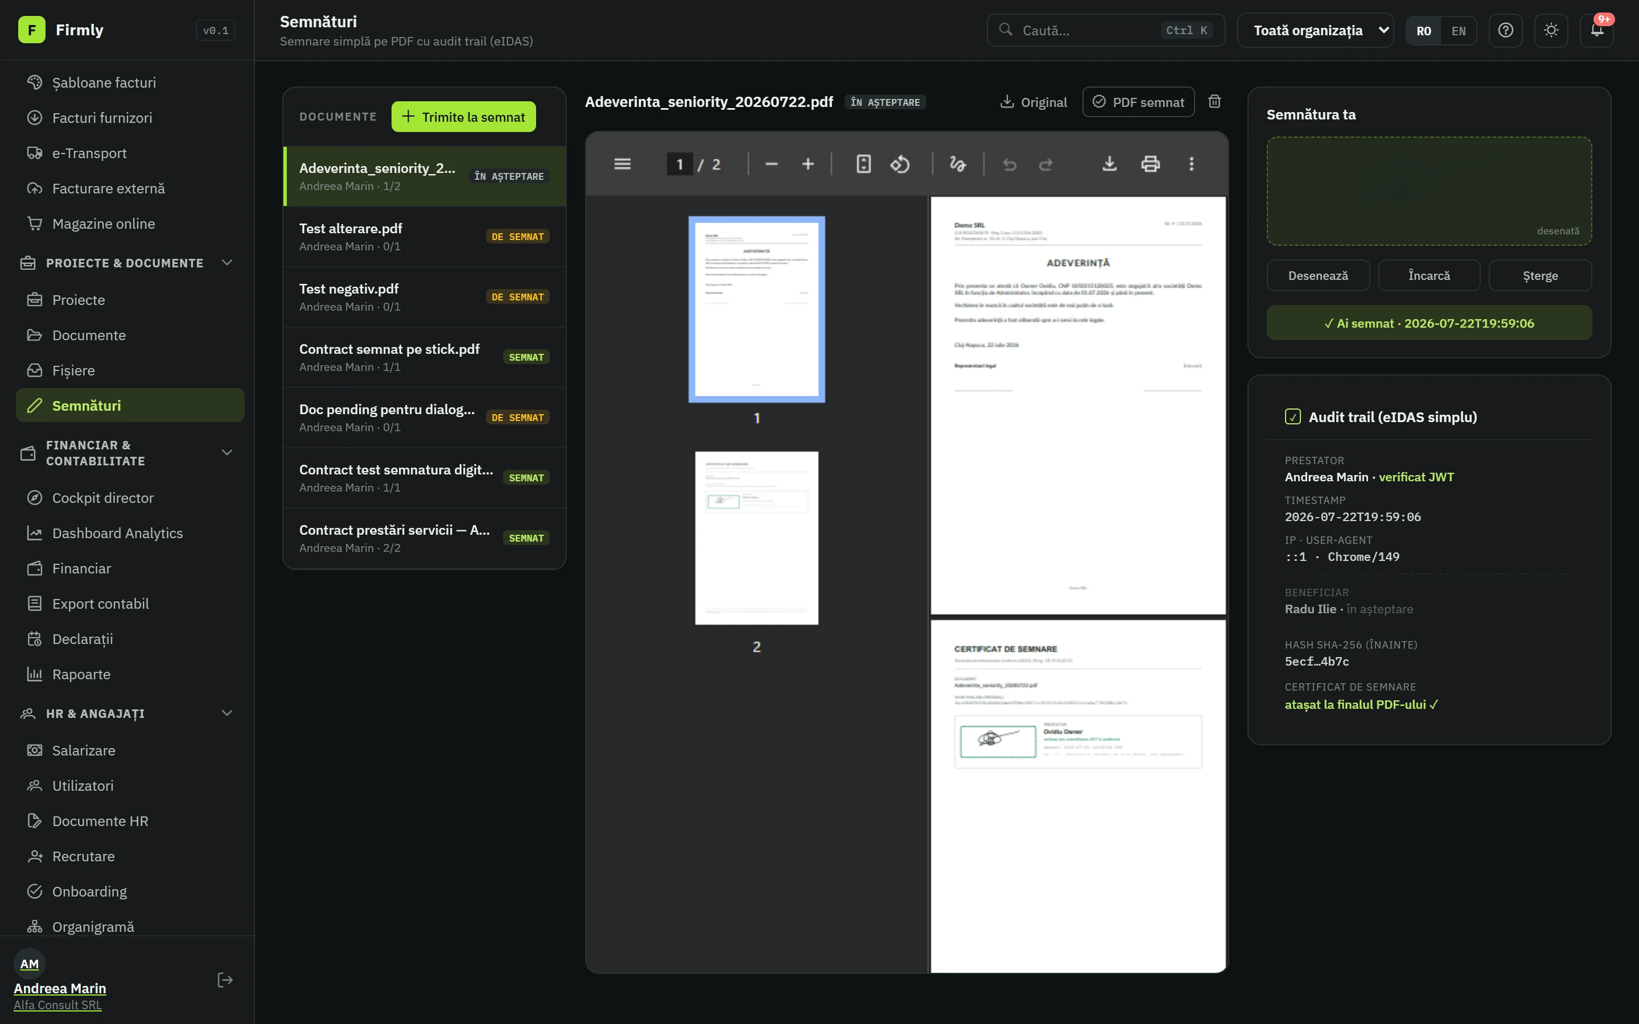The image size is (1639, 1024).
Task: Open the PDF viewer three-dot more menu
Action: coord(1191,164)
